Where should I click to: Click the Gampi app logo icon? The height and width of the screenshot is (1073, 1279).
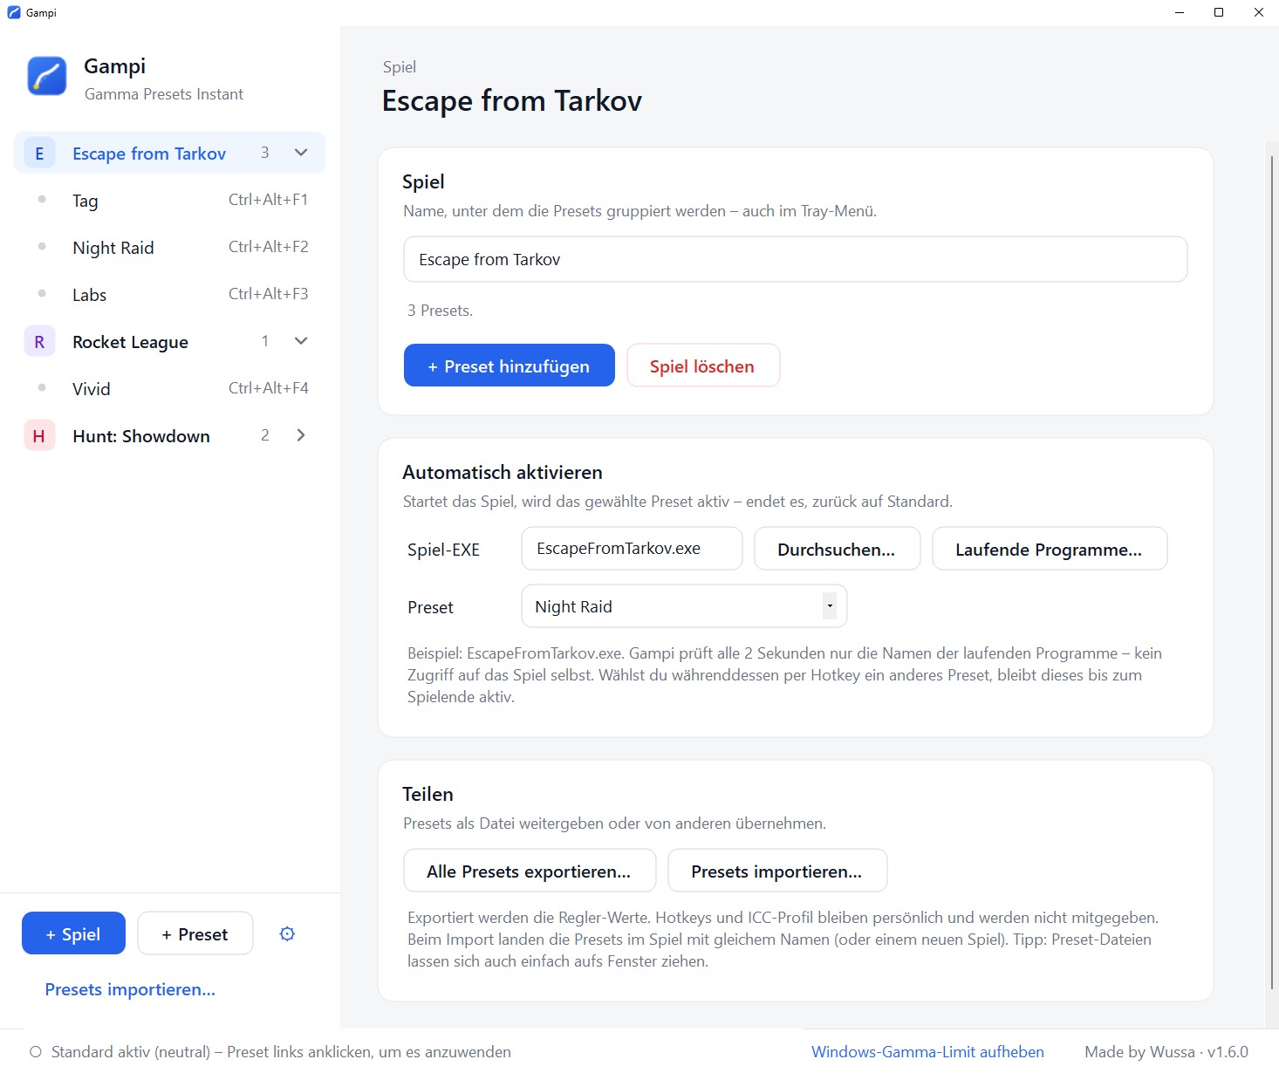pos(47,76)
